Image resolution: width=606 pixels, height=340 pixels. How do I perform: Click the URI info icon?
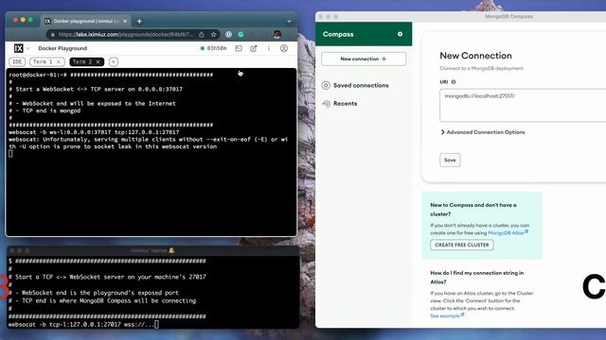[x=454, y=82]
